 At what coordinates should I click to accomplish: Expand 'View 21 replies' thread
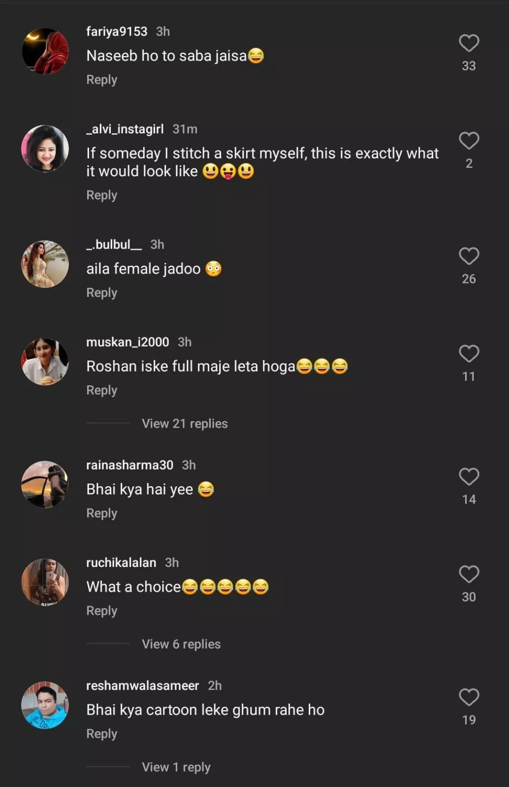[x=185, y=424]
